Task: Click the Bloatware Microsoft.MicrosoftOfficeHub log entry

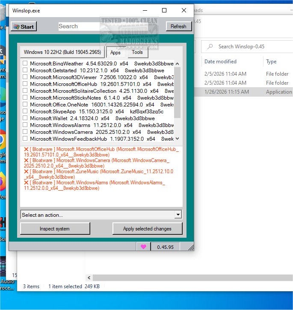Action: (101, 152)
